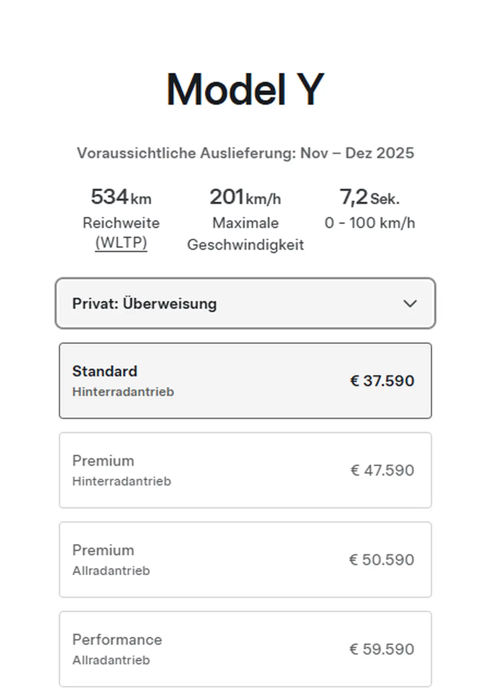Click the Voraussichtliche Auslieferung delivery estimate

tap(245, 153)
